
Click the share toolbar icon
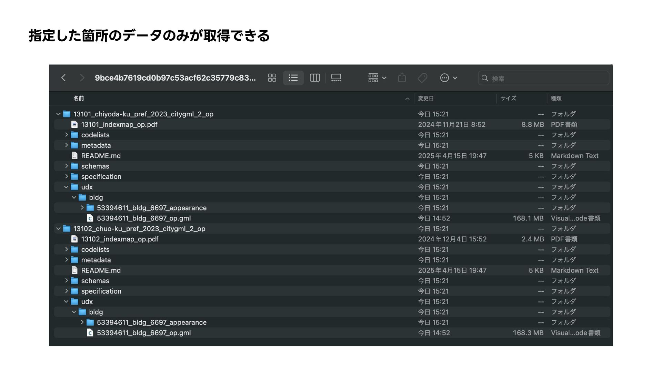[x=402, y=78]
